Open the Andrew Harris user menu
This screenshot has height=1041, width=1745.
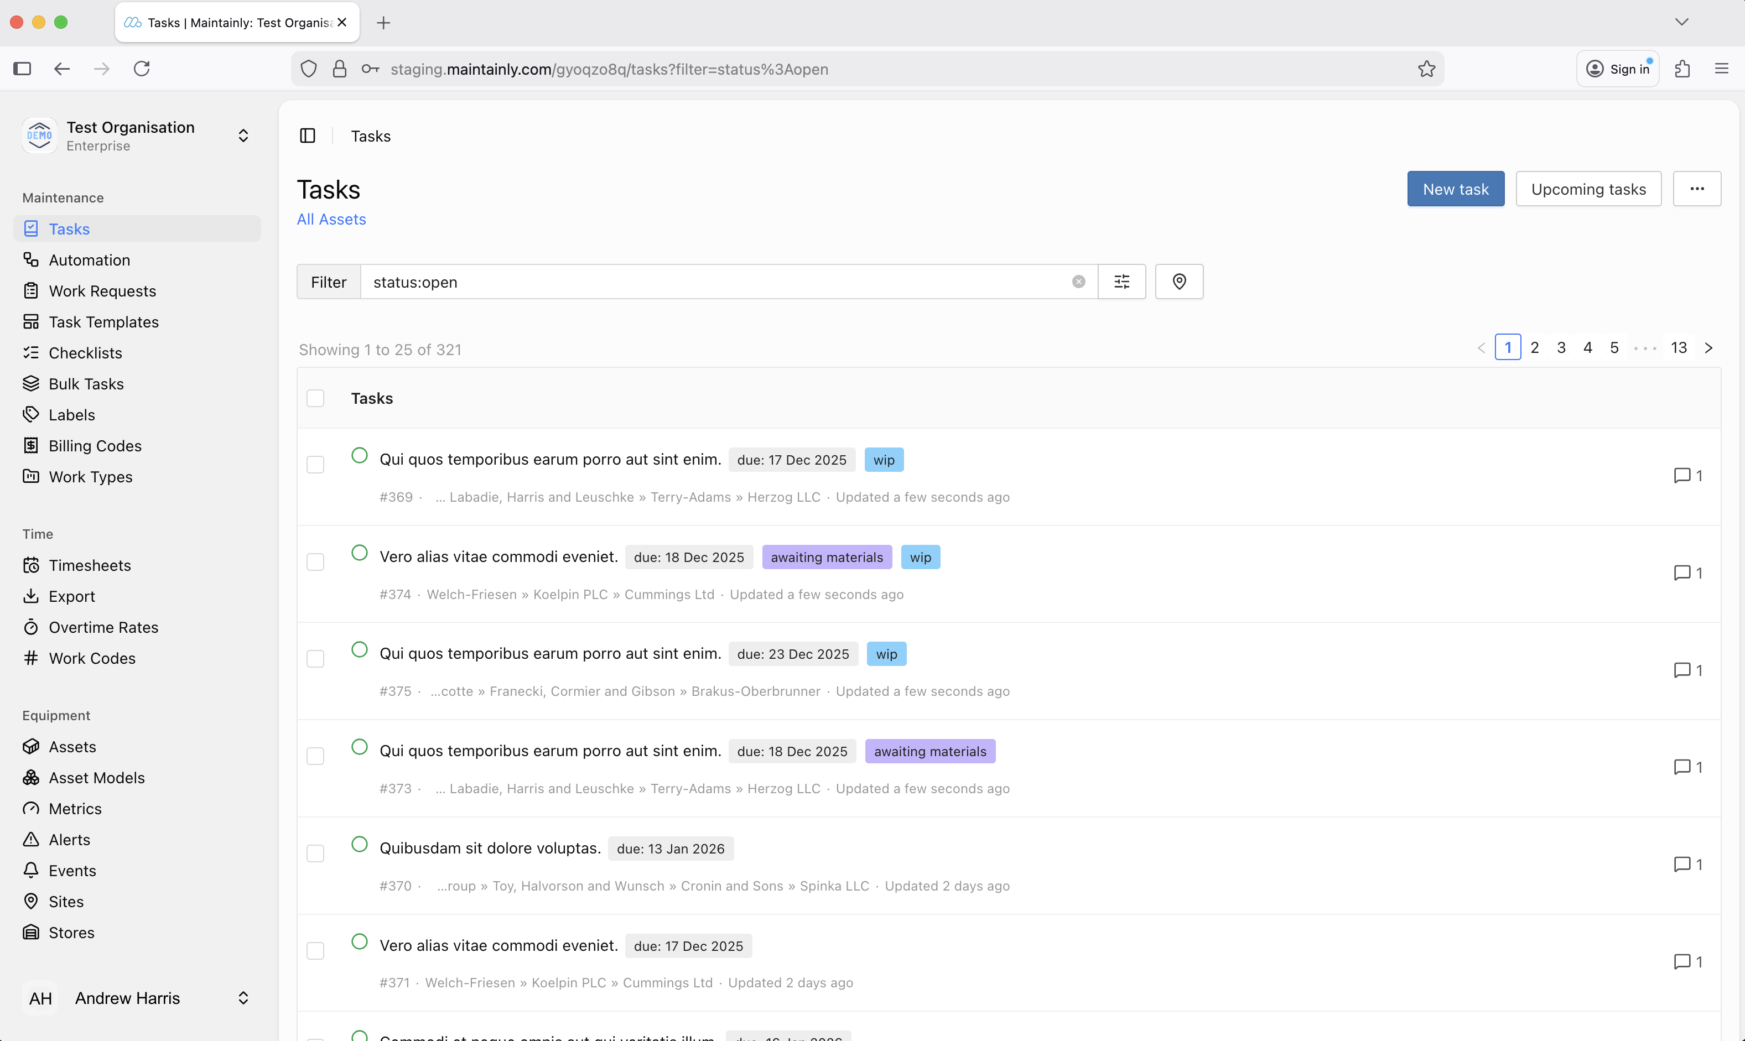[243, 997]
